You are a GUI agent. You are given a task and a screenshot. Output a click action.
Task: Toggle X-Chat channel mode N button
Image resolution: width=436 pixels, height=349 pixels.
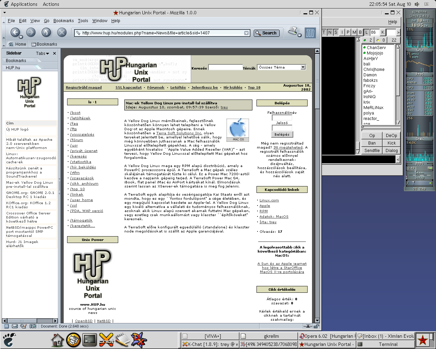[x=330, y=32]
